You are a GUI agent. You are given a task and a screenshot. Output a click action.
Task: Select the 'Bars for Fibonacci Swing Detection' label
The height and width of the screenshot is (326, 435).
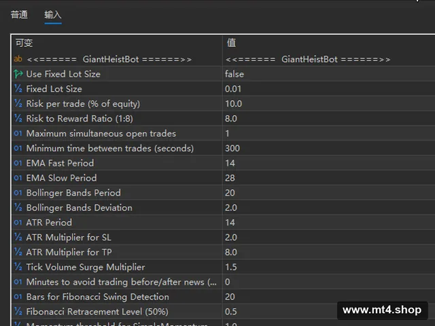(x=97, y=297)
